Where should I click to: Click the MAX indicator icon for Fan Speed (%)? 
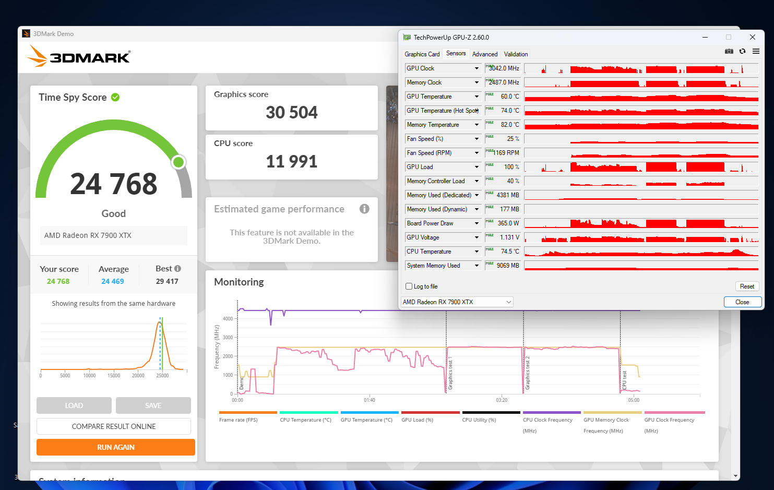point(489,137)
